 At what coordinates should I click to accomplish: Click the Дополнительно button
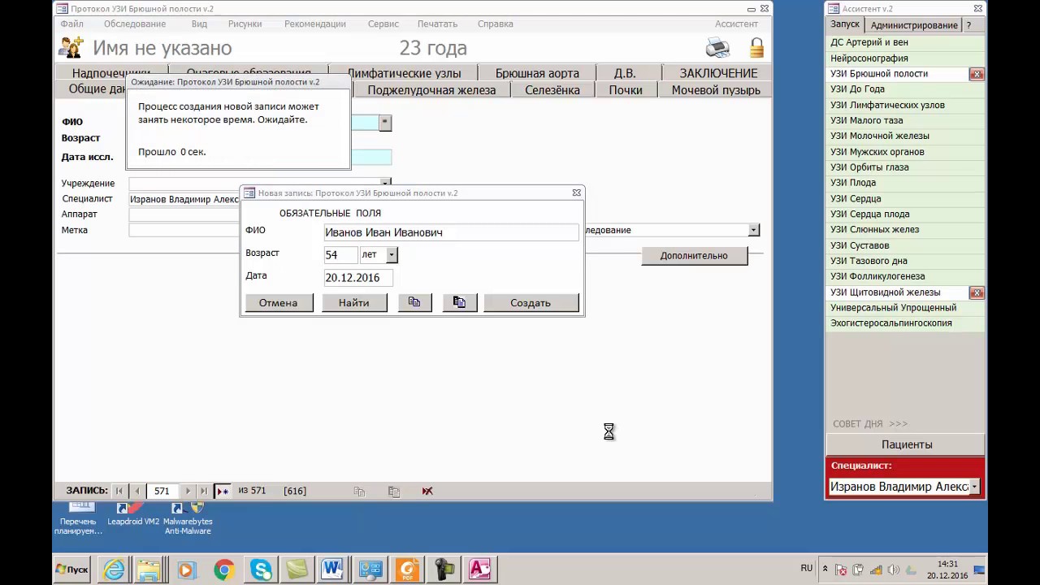click(694, 255)
